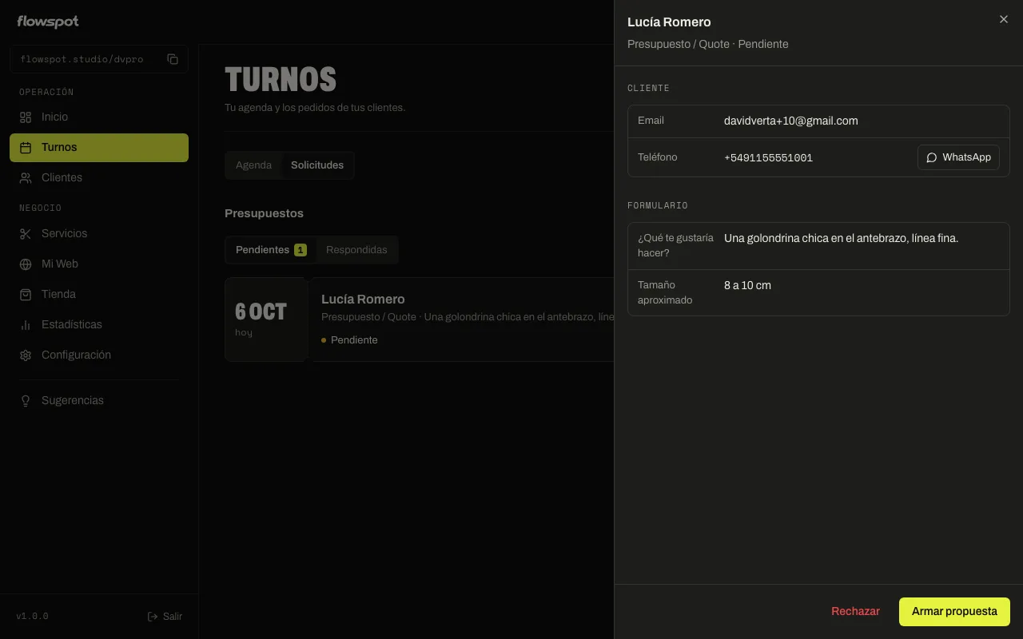
Task: Click the '8 a 10 cm' value
Action: [747, 285]
